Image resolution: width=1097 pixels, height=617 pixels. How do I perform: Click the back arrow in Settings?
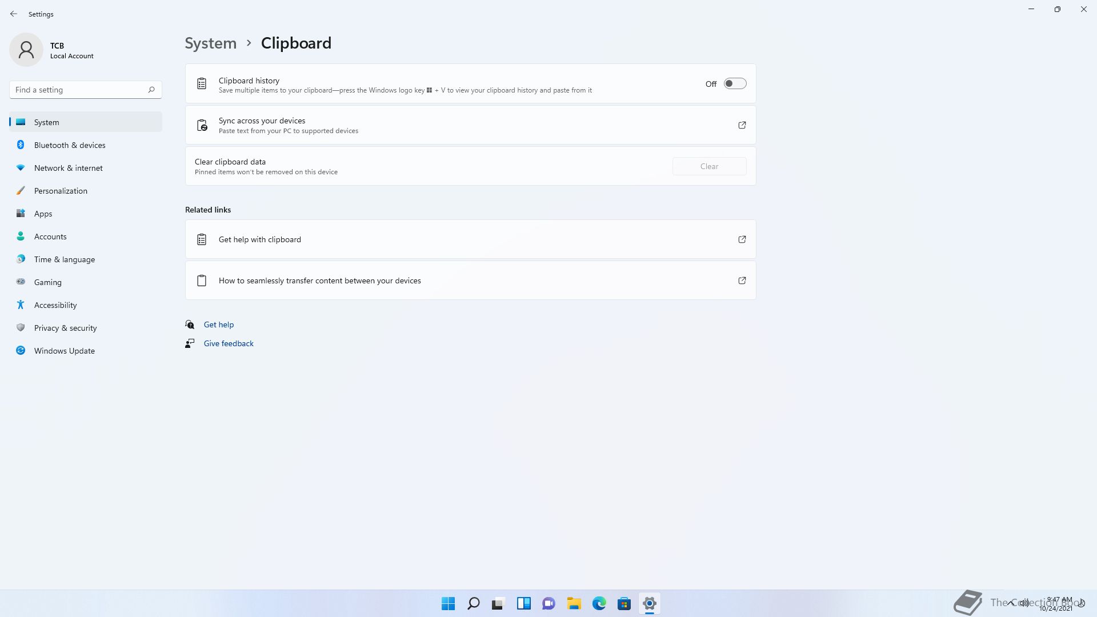coord(14,14)
